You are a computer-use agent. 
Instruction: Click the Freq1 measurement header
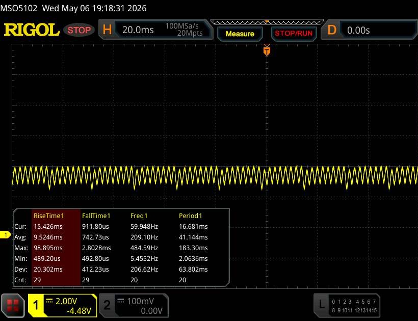coord(139,216)
